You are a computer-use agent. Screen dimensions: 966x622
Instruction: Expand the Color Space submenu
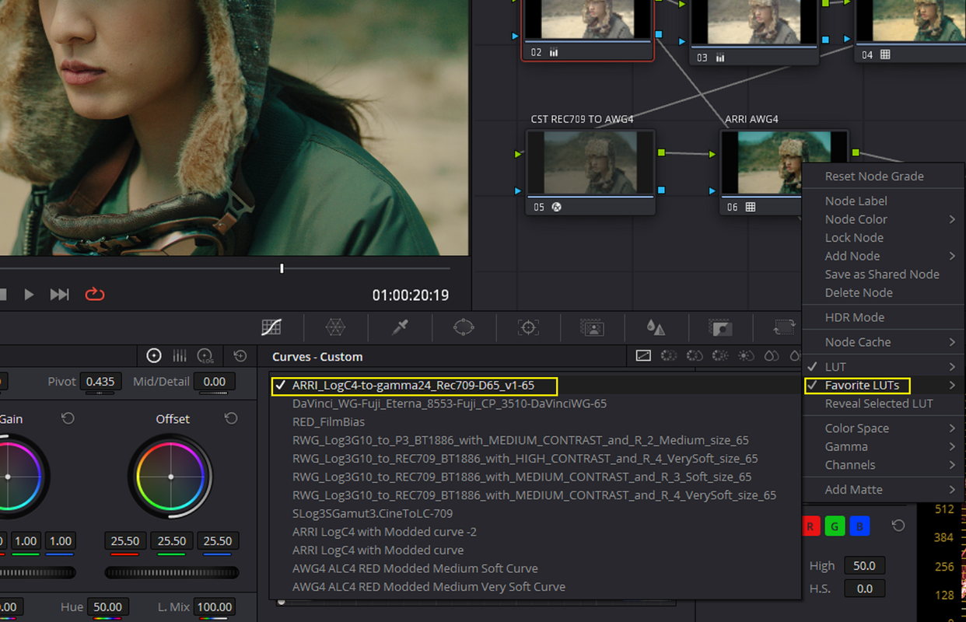[x=884, y=428]
